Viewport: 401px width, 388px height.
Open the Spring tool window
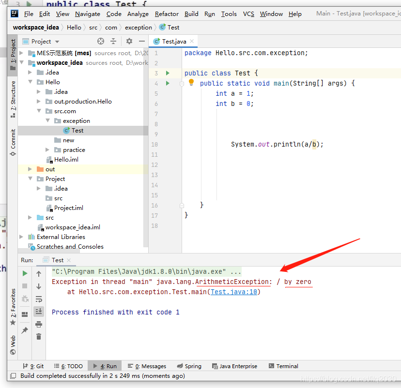[189, 366]
